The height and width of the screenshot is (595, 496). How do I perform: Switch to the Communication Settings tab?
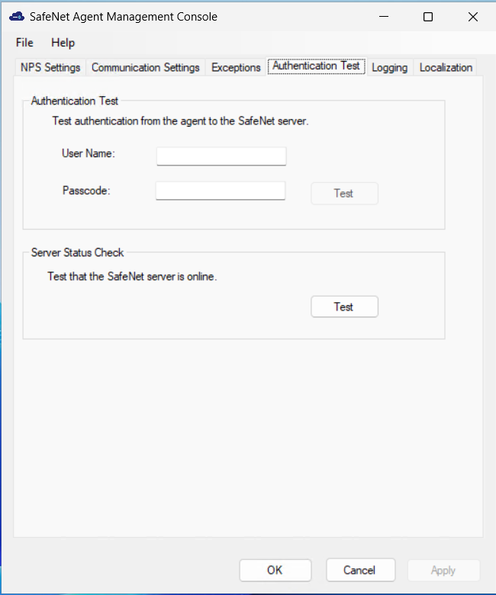145,68
